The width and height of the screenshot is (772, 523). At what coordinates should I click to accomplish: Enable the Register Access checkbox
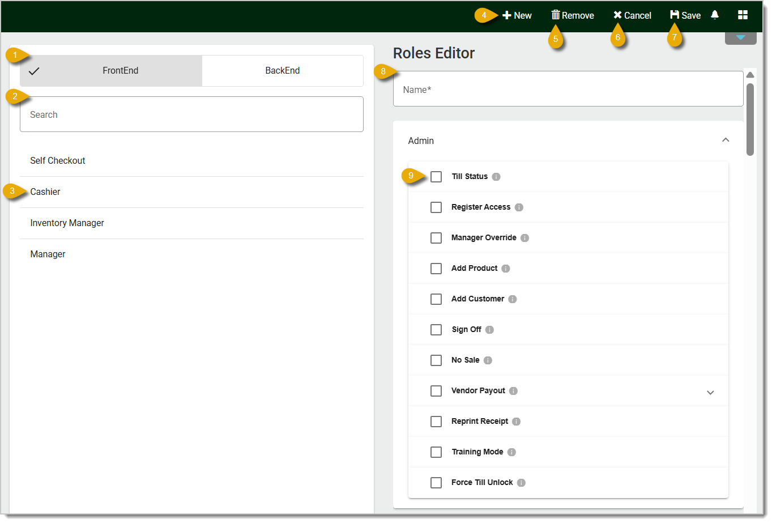click(x=436, y=207)
